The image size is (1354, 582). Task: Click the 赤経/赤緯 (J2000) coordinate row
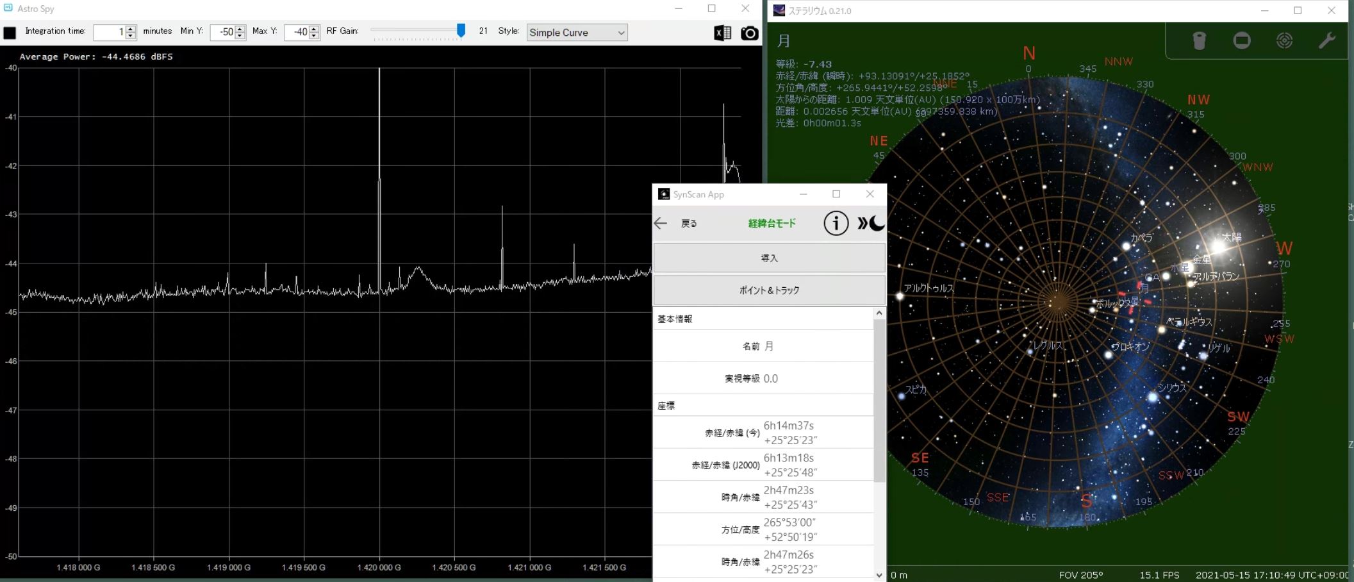(x=763, y=465)
